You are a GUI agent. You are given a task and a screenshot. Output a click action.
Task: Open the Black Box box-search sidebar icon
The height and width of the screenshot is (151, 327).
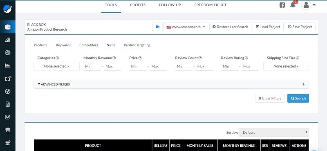click(x=8, y=27)
